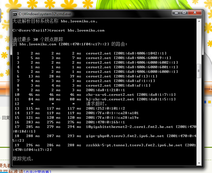Click the 请求超时 timeout message on hop 12
The width and height of the screenshot is (212, 173).
point(97,104)
